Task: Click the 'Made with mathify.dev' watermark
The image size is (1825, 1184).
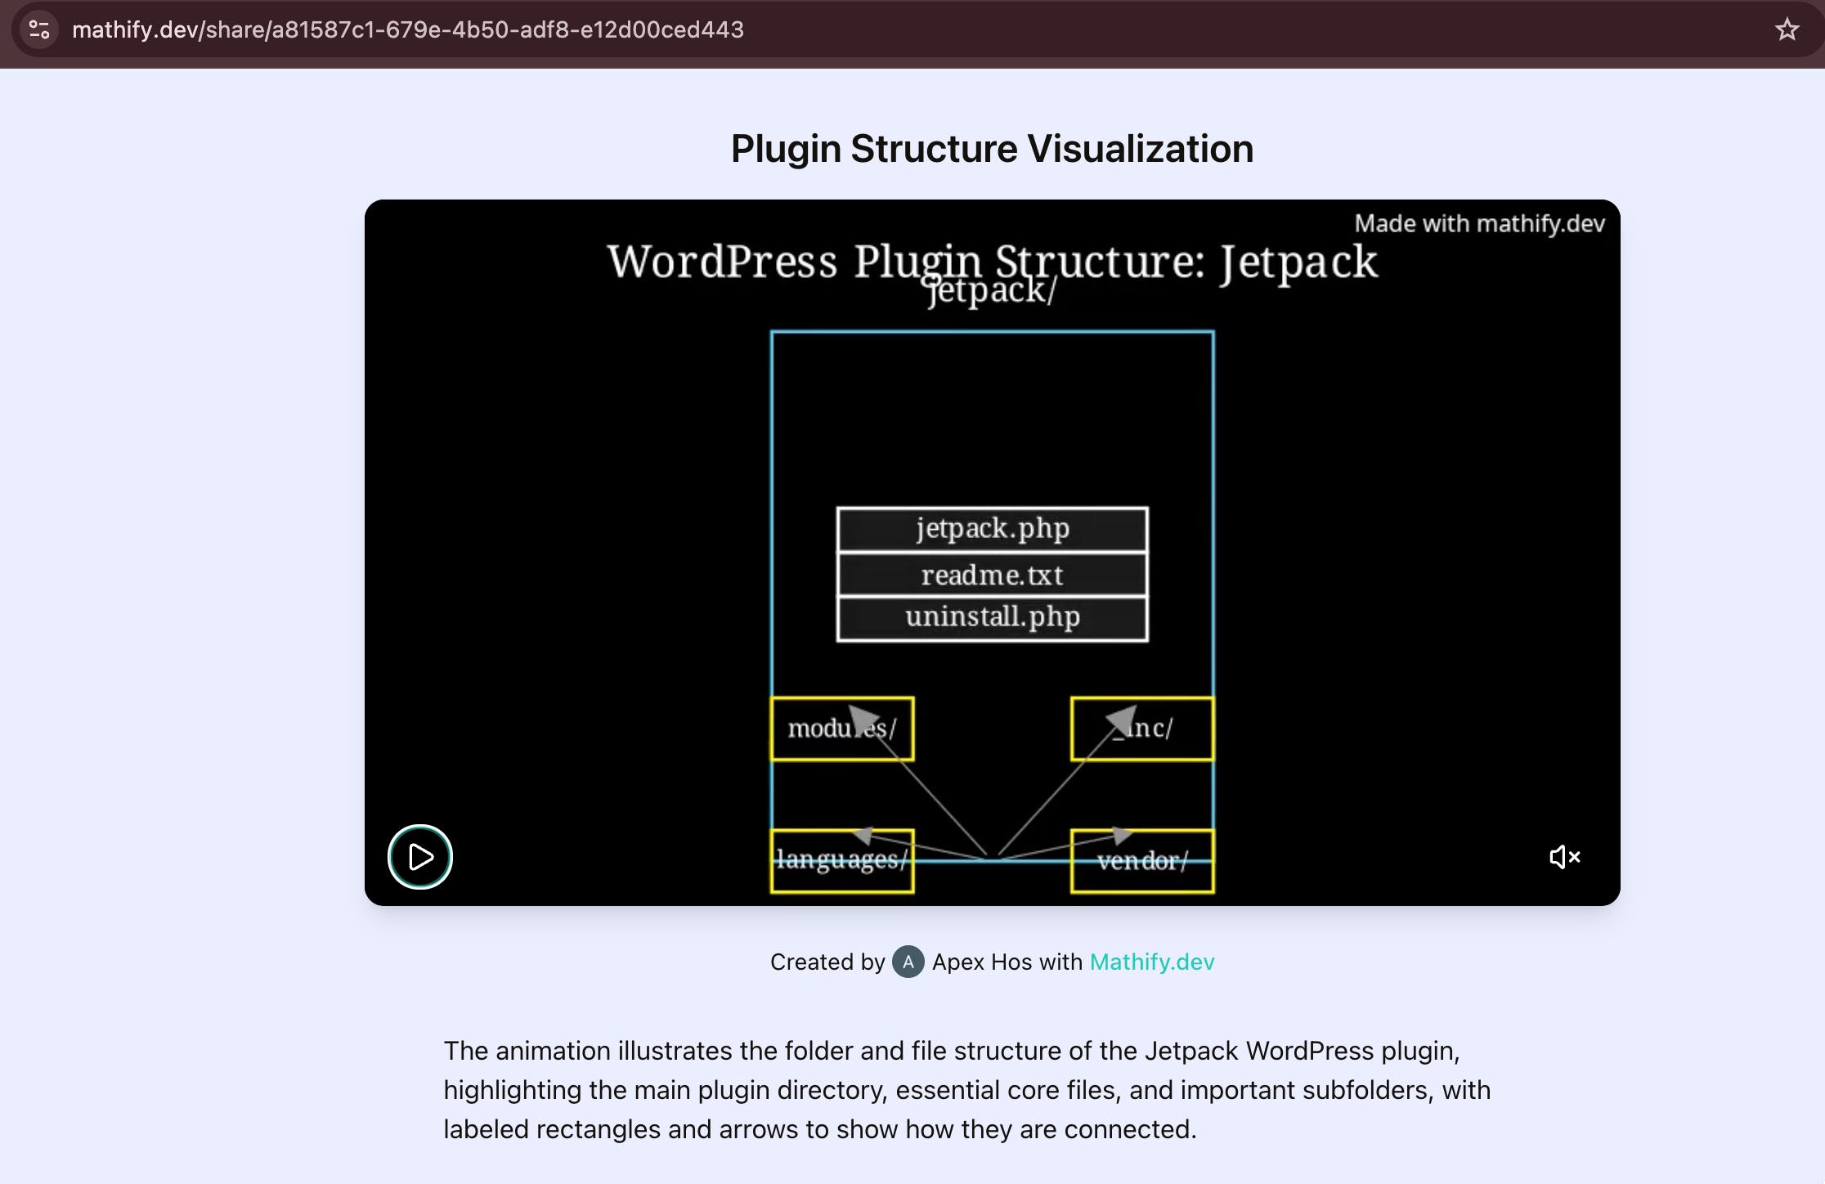Action: coord(1478,223)
